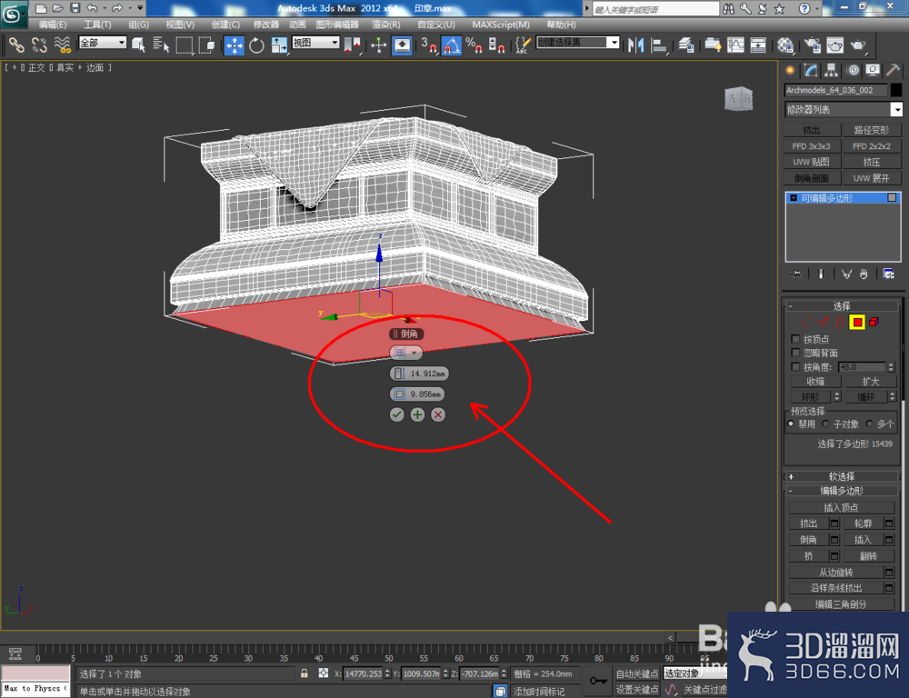Select the 禁用 preview selection radio
909x698 pixels.
click(791, 424)
